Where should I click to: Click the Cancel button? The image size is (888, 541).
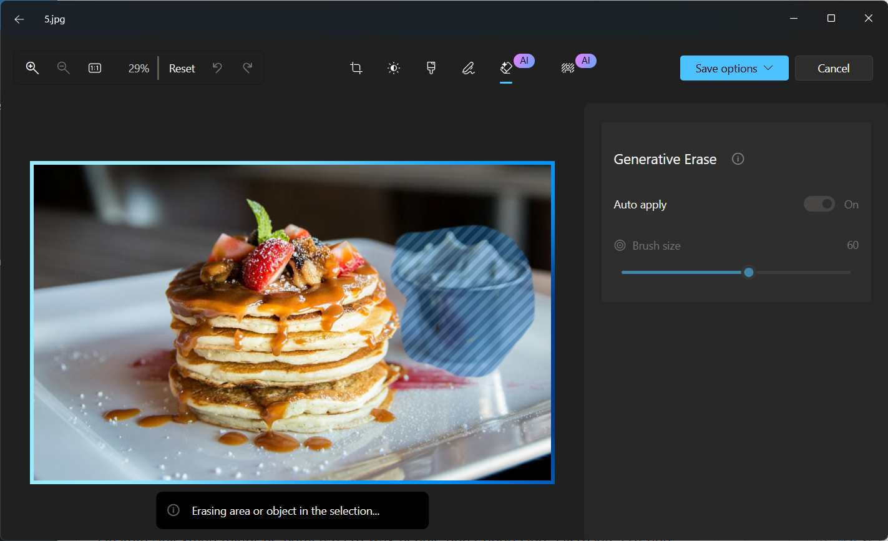point(834,68)
